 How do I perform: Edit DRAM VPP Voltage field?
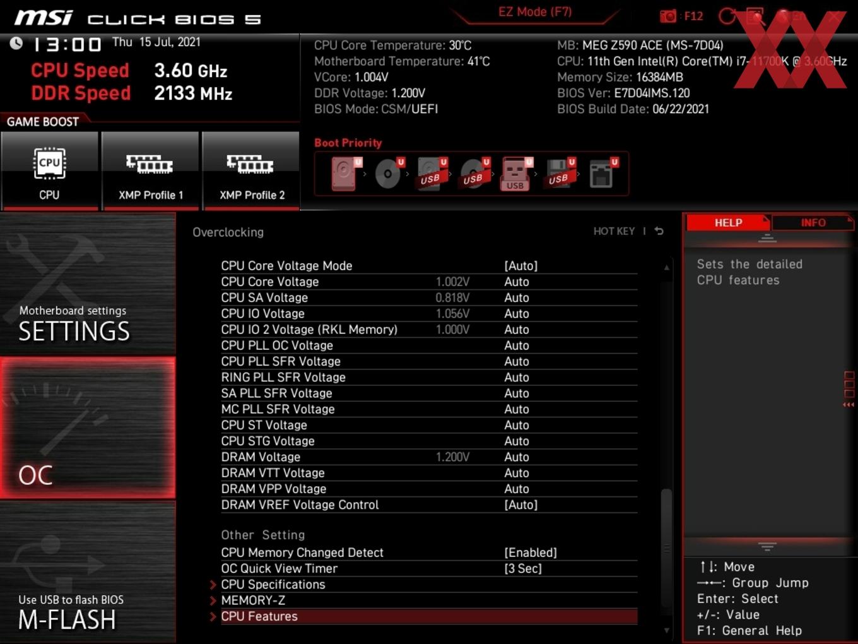[517, 489]
